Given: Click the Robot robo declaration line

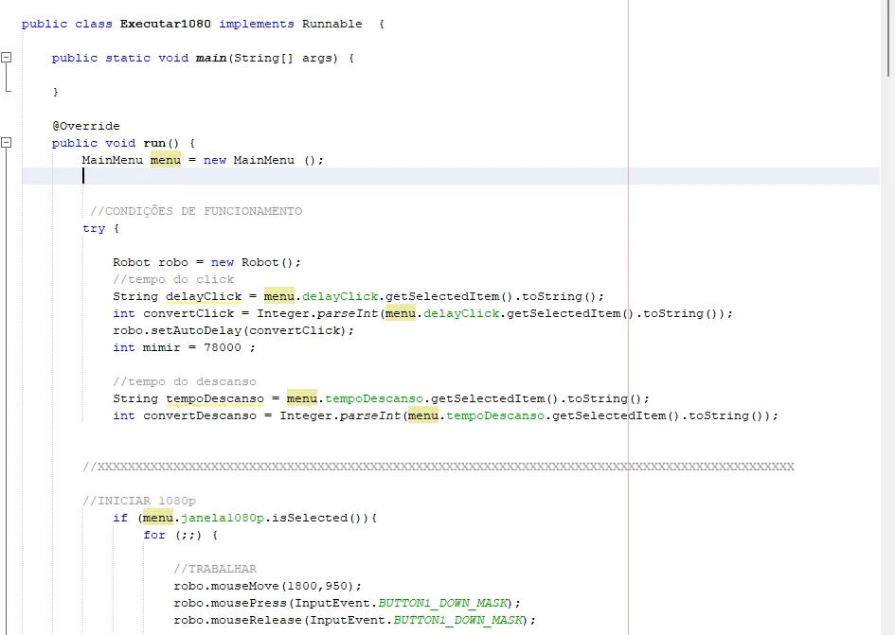Looking at the screenshot, I should (x=206, y=262).
